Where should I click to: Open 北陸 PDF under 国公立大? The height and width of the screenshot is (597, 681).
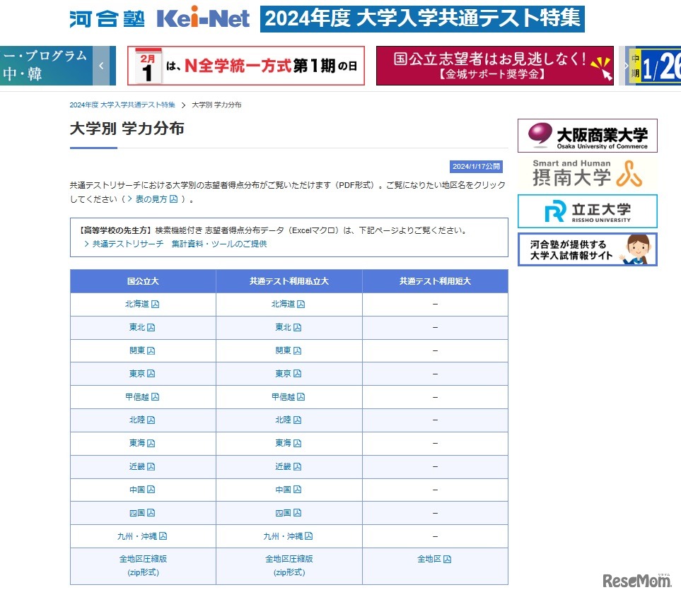click(142, 420)
